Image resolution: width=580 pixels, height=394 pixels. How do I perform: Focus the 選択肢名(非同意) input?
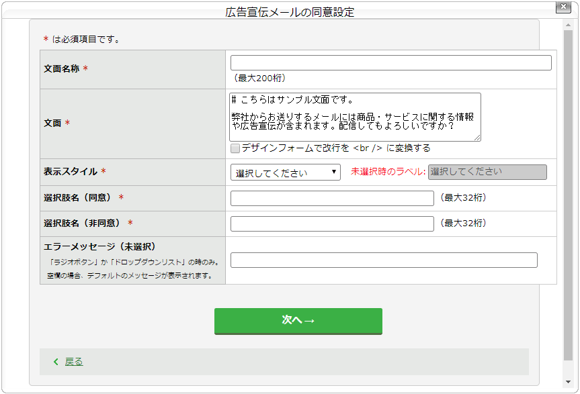point(332,224)
